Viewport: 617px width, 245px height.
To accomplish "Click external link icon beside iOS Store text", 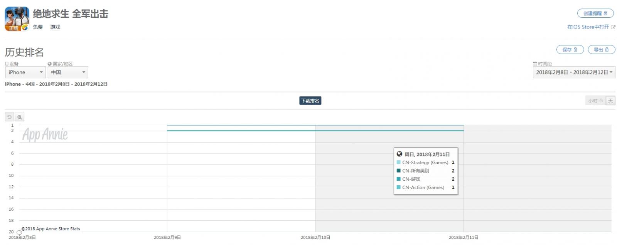I will click(613, 27).
